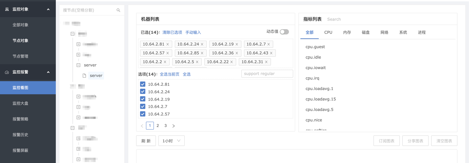Collapse the 监控对象 sidebar menu
This screenshot has width=469, height=163.
click(48, 9)
